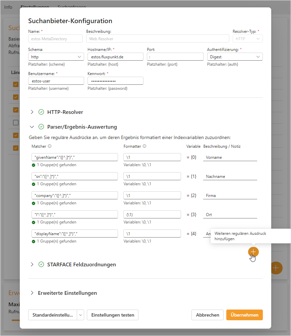This screenshot has height=336, width=291.
Task: Click company matcher field
Action: [75, 195]
